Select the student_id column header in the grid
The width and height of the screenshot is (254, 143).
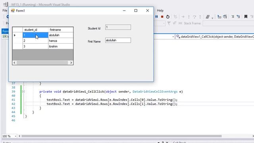tap(35, 30)
